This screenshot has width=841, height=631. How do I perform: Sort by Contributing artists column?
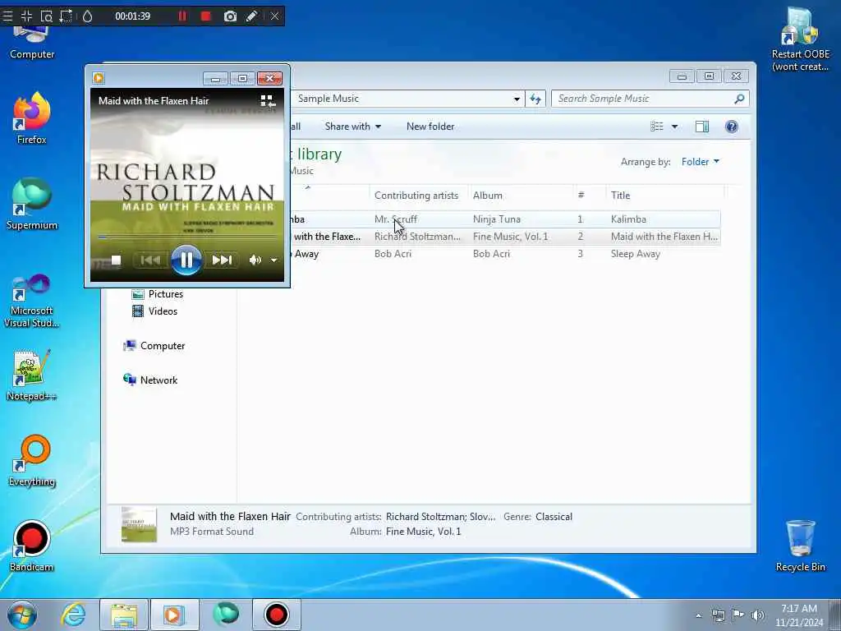tap(416, 196)
